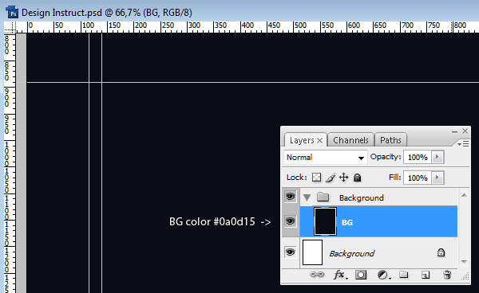Click the Fill 100% input field
This screenshot has height=293, width=479.
418,178
